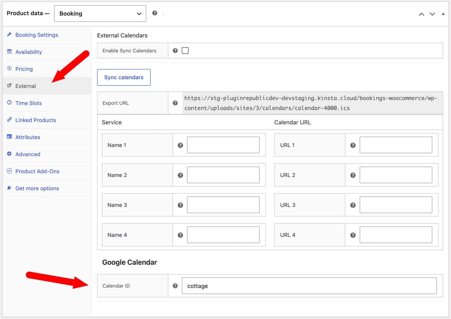Click help icon for URL 1
Image resolution: width=451 pixels, height=319 pixels.
click(353, 145)
